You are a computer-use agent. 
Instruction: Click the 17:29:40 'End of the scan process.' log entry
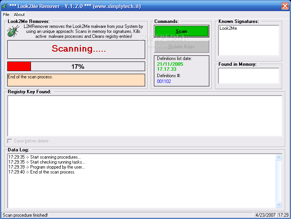[x=42, y=172]
